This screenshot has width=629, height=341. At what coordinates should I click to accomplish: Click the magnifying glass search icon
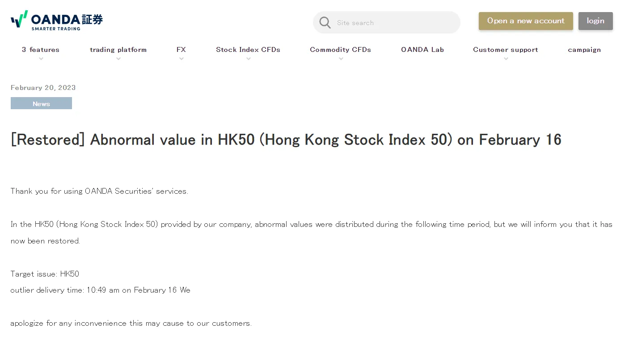tap(325, 23)
